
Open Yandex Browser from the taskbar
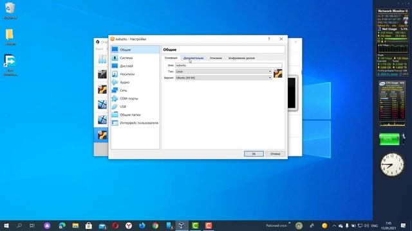(129, 225)
